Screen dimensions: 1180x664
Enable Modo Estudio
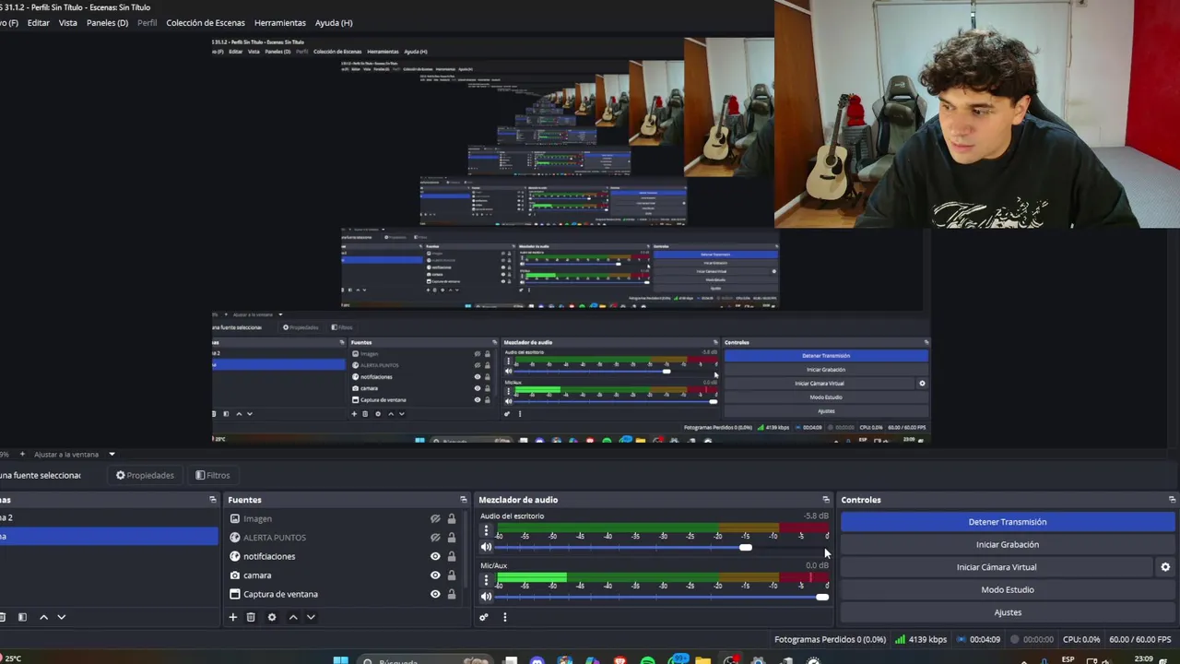(x=1008, y=590)
